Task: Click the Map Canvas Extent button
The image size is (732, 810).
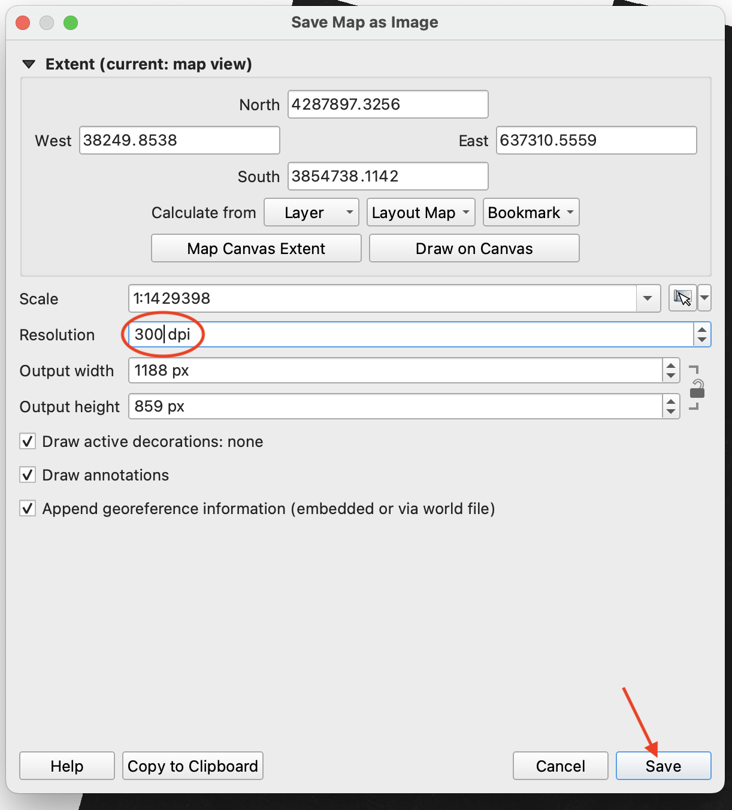Action: [256, 249]
